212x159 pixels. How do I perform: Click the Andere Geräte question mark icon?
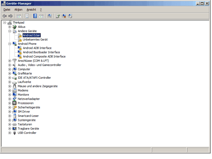(x=15, y=31)
